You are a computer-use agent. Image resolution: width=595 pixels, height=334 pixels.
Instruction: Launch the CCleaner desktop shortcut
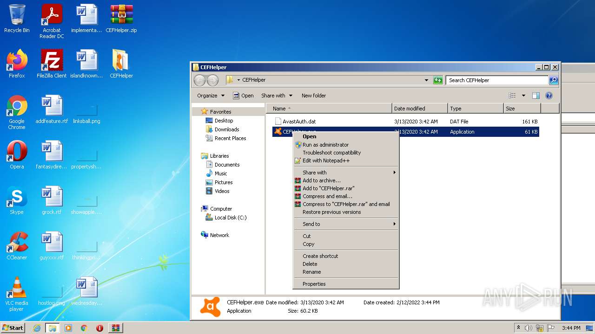pyautogui.click(x=17, y=246)
